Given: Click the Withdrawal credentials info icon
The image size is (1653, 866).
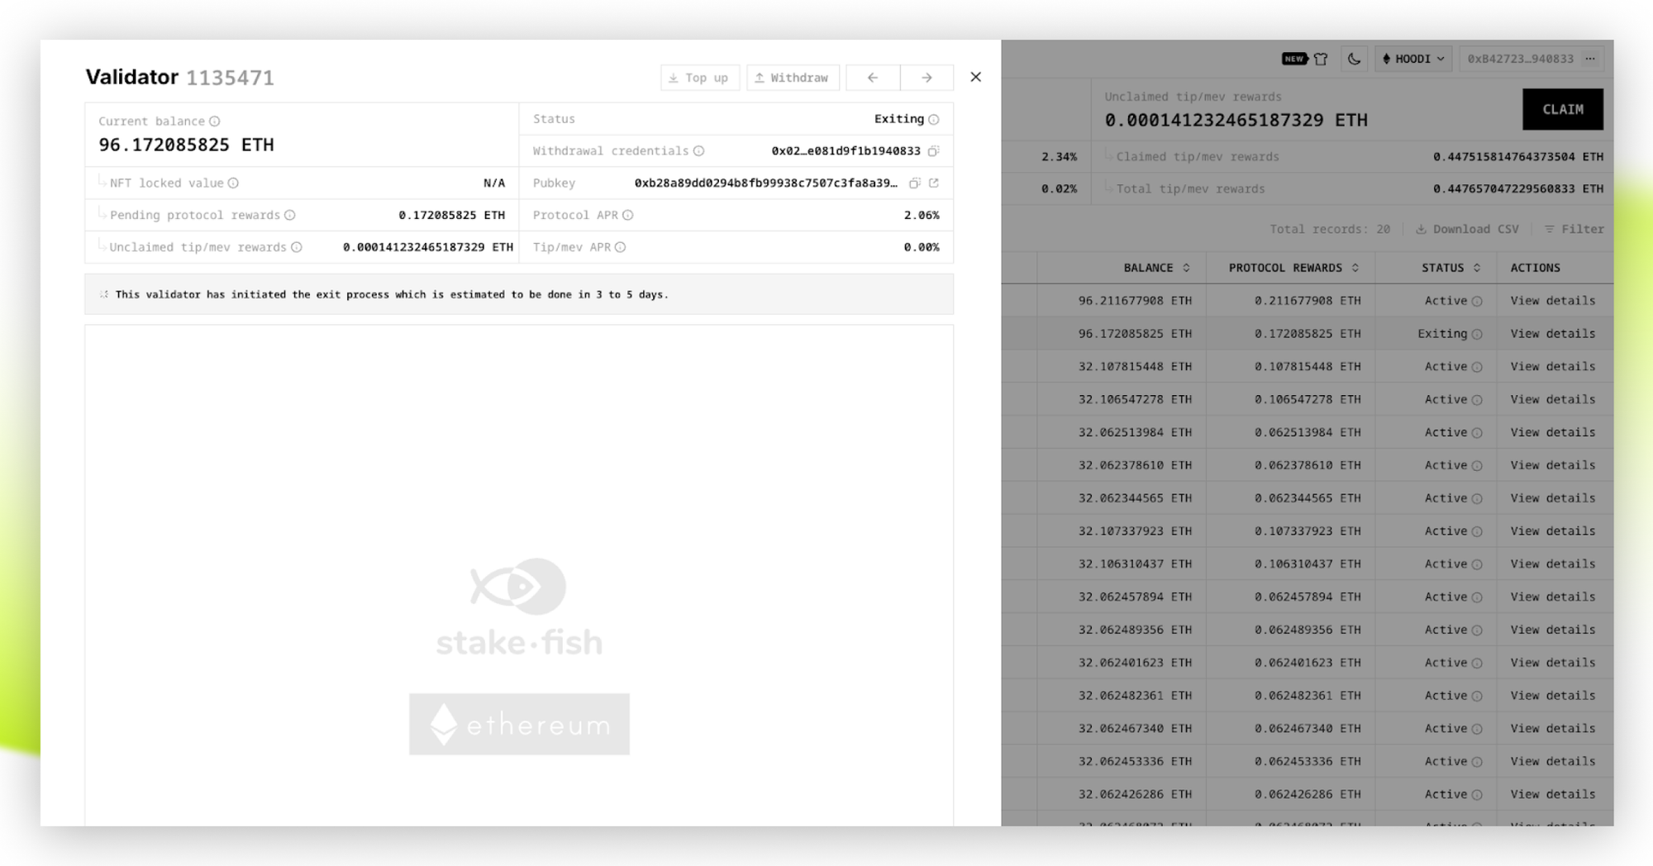Looking at the screenshot, I should 699,151.
